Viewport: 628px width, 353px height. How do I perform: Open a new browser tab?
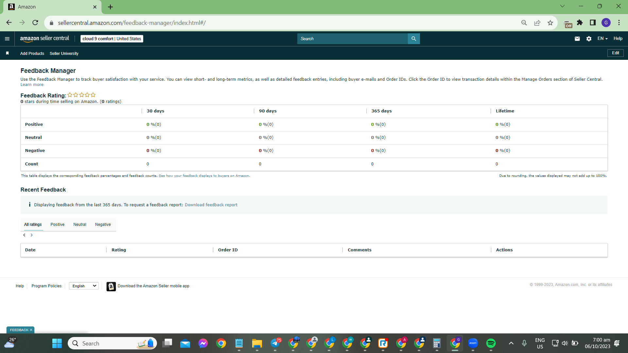click(110, 7)
